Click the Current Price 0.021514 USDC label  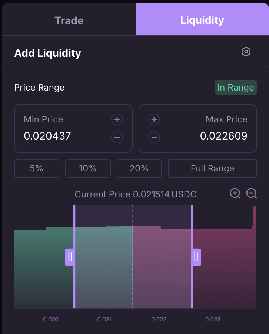pyautogui.click(x=136, y=194)
